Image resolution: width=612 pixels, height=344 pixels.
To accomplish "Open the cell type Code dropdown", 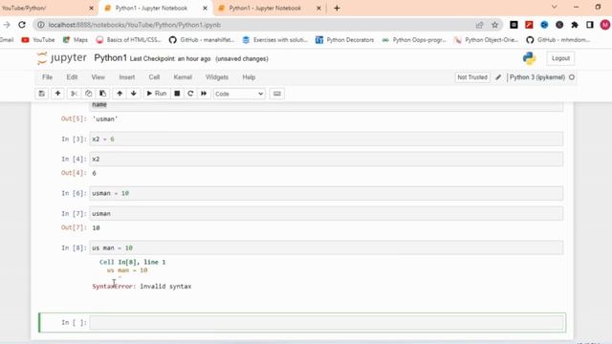I will (x=239, y=94).
